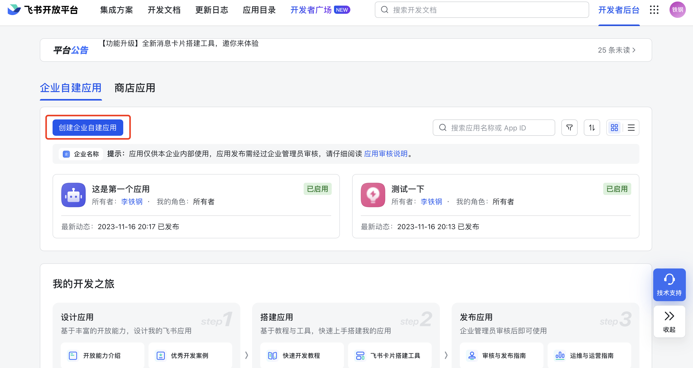The width and height of the screenshot is (693, 368).
Task: Click the 审核与发布指南 stamp icon
Action: pyautogui.click(x=472, y=356)
